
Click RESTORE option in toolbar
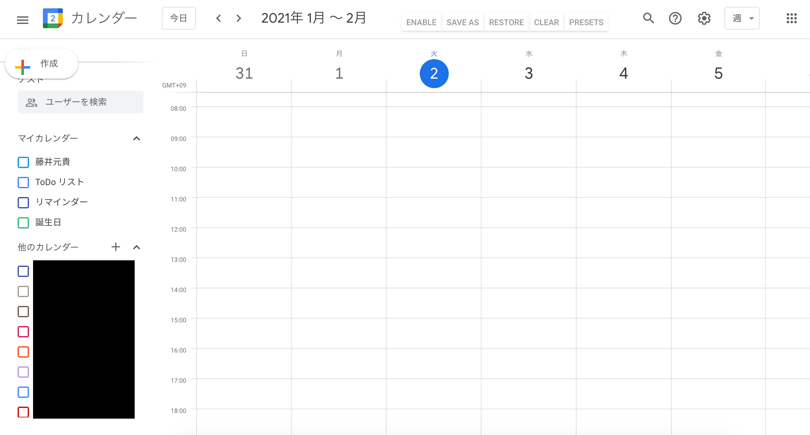pos(506,21)
